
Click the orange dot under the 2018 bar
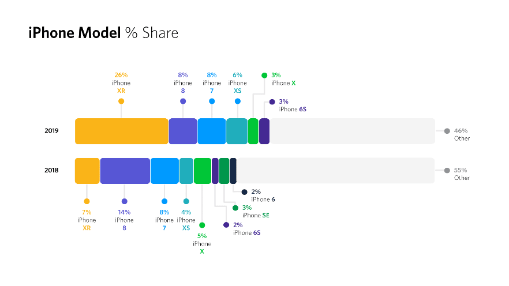[87, 201]
